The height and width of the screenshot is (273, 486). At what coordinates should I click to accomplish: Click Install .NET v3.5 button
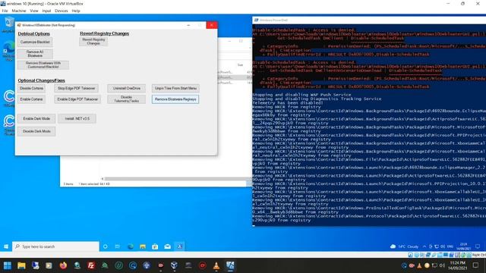(77, 118)
